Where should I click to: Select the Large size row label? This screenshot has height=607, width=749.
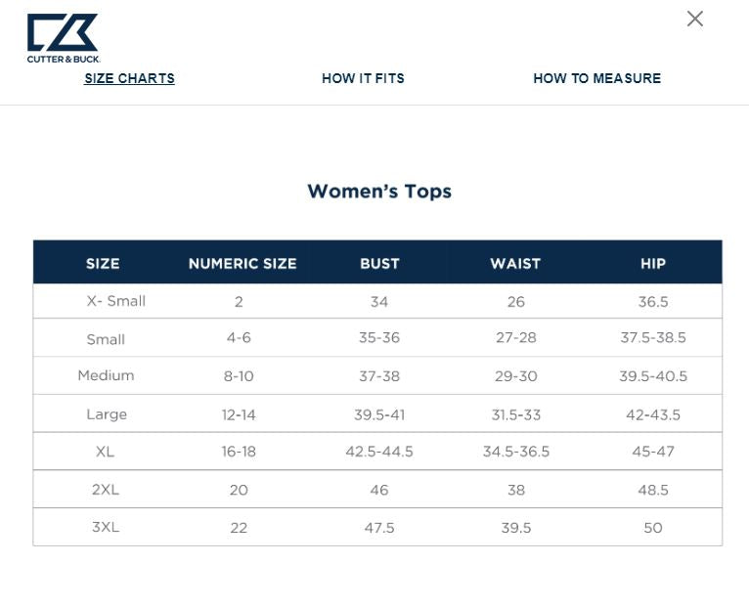[x=107, y=414]
